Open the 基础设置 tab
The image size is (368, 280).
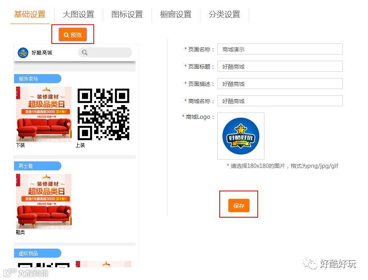point(29,15)
